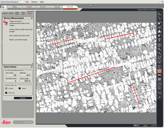This screenshot has width=164, height=128.
Task: Switch to the Phase Expert tab
Action: (x=17, y=13)
